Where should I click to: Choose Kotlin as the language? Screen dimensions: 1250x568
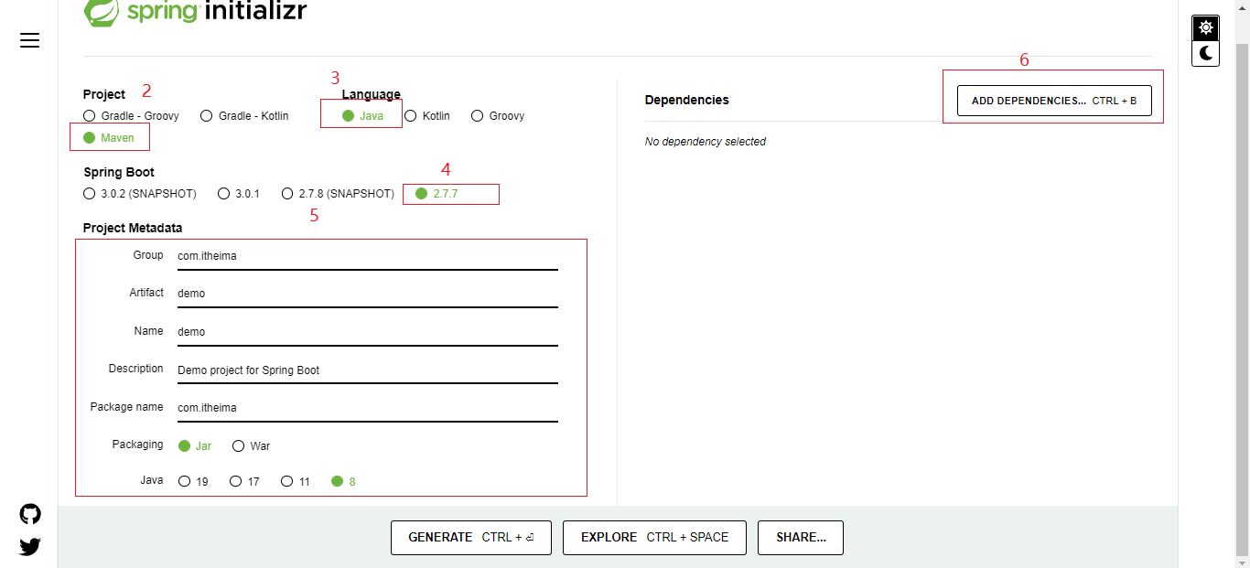tap(411, 116)
